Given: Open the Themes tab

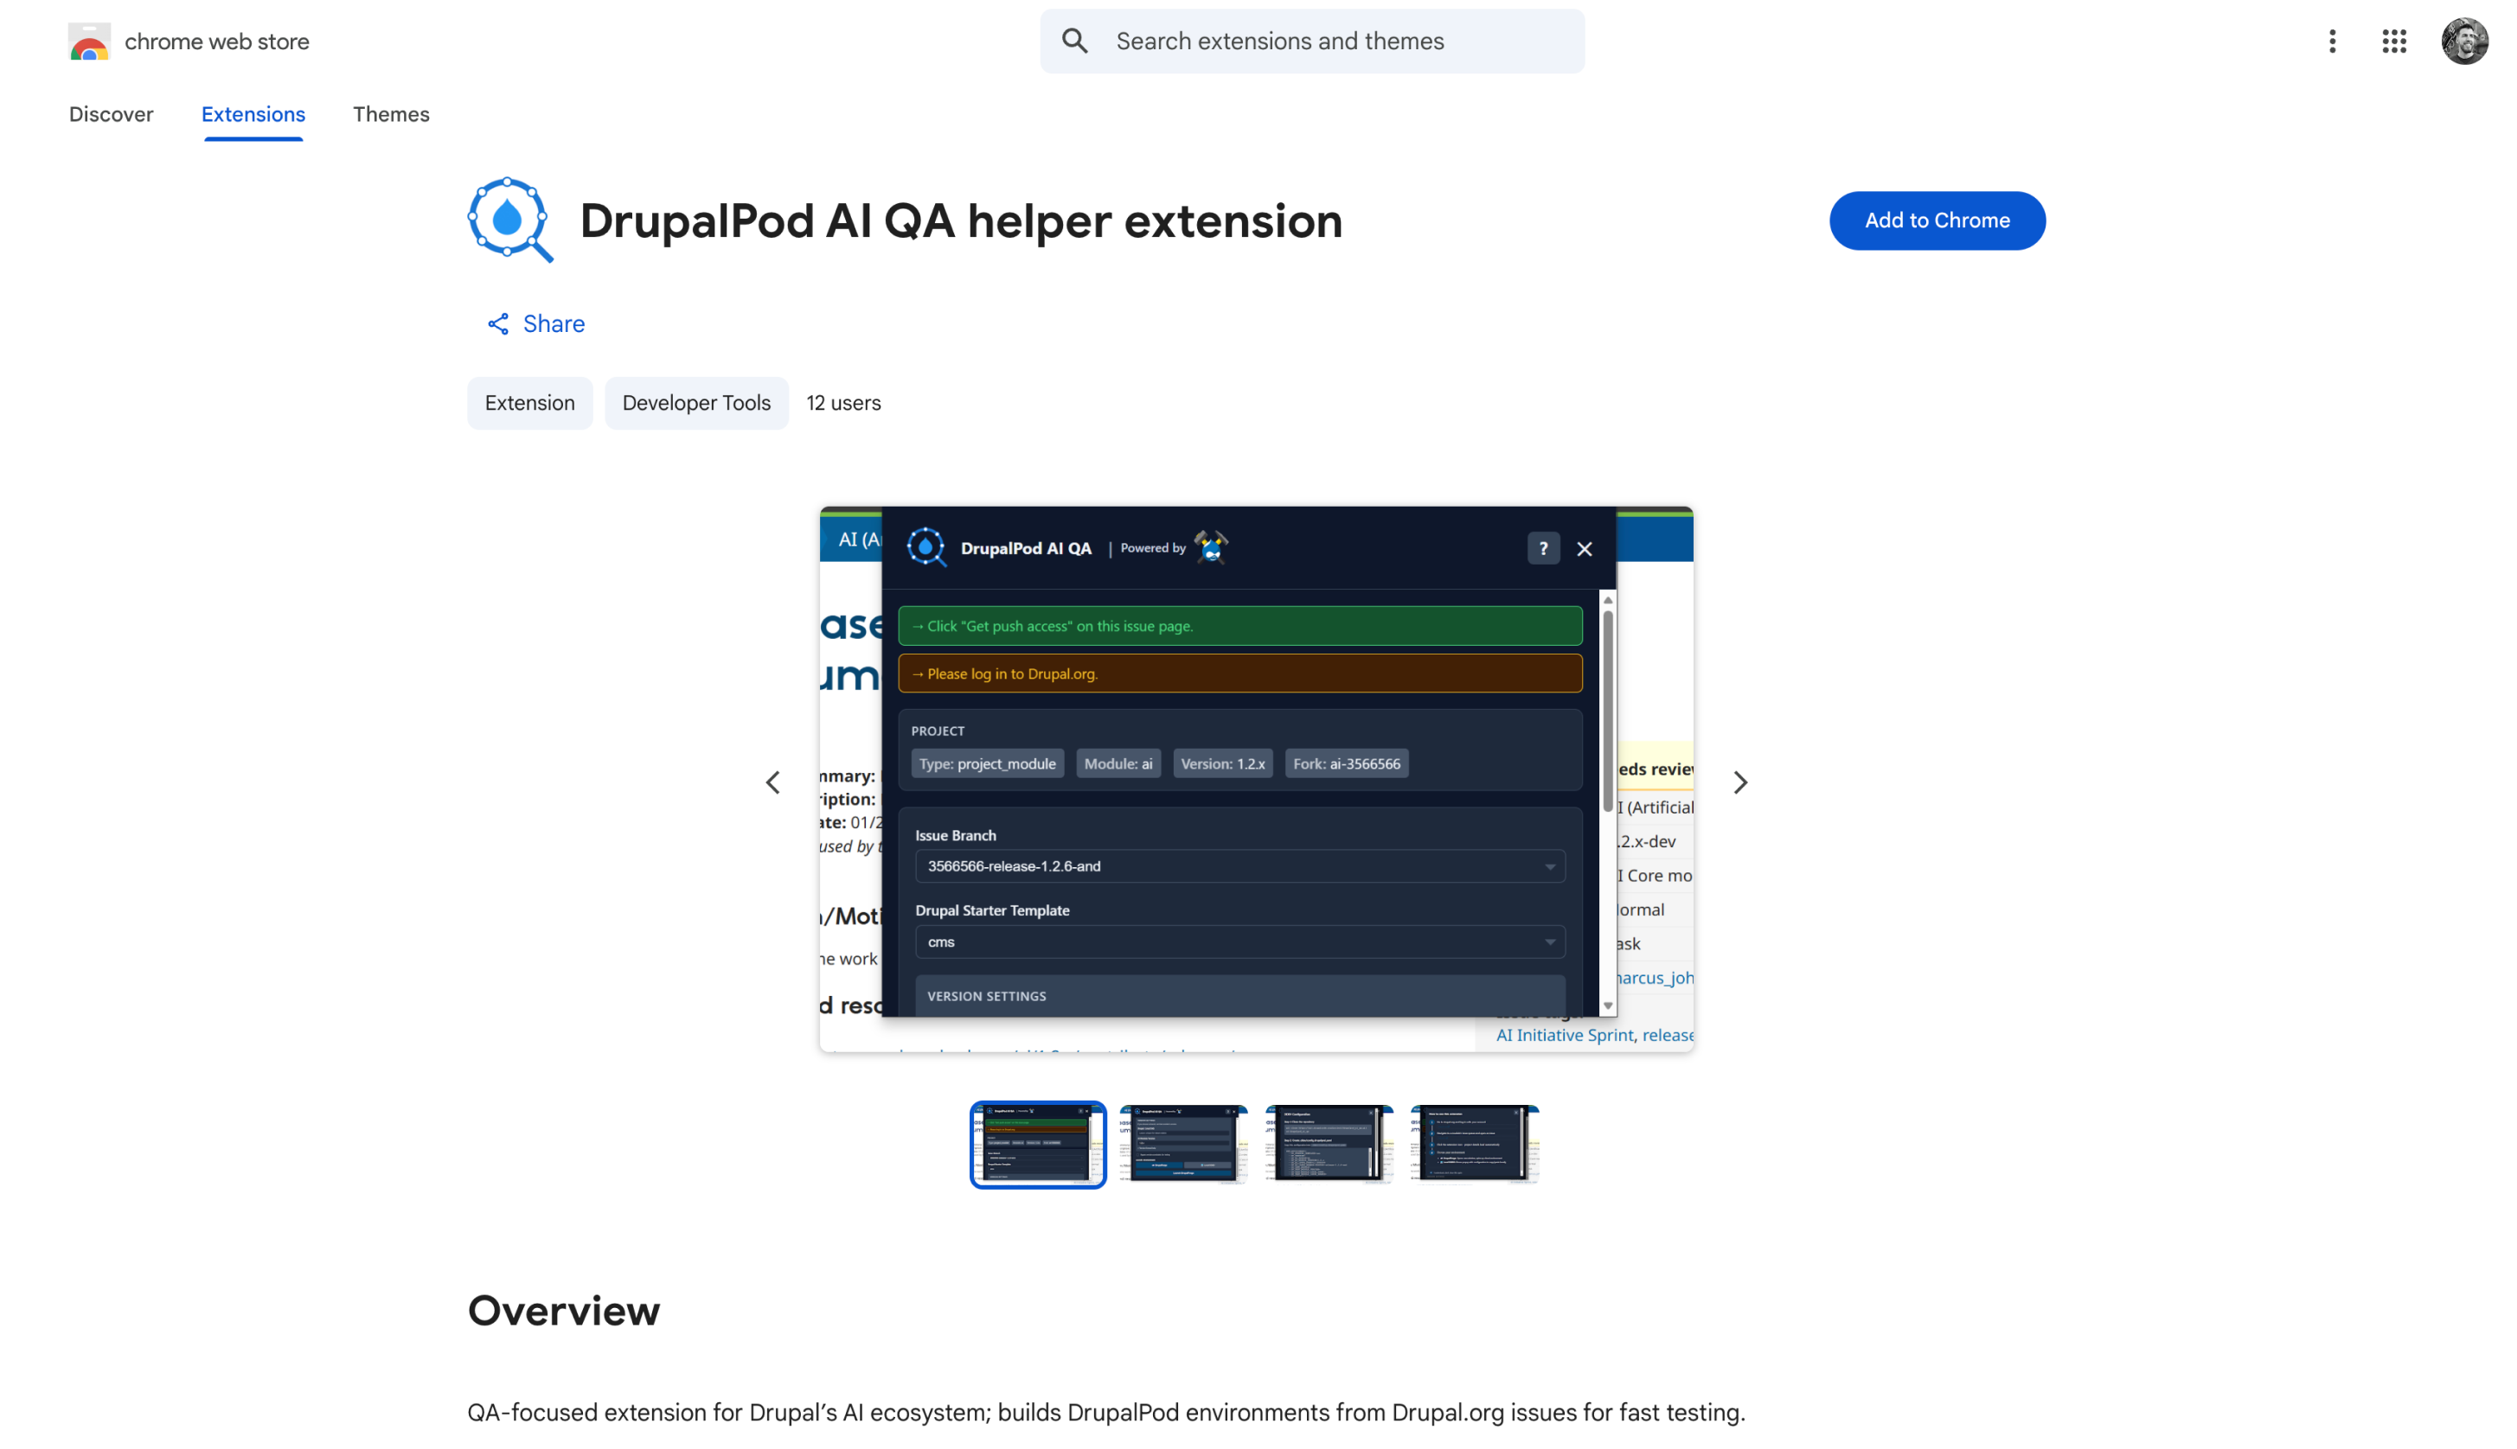Looking at the screenshot, I should pos(390,114).
